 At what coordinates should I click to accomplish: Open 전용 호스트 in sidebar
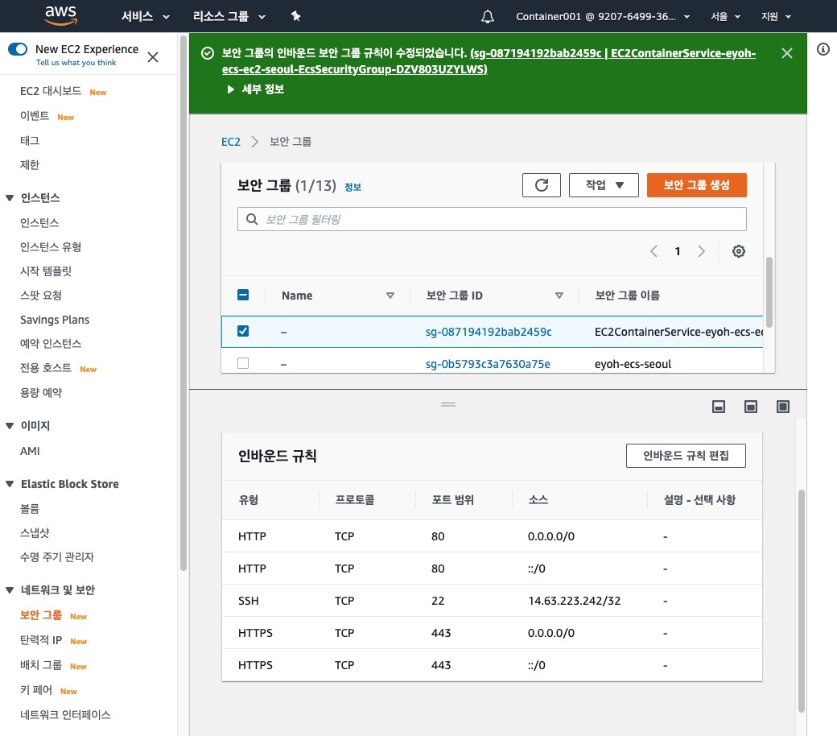(45, 368)
